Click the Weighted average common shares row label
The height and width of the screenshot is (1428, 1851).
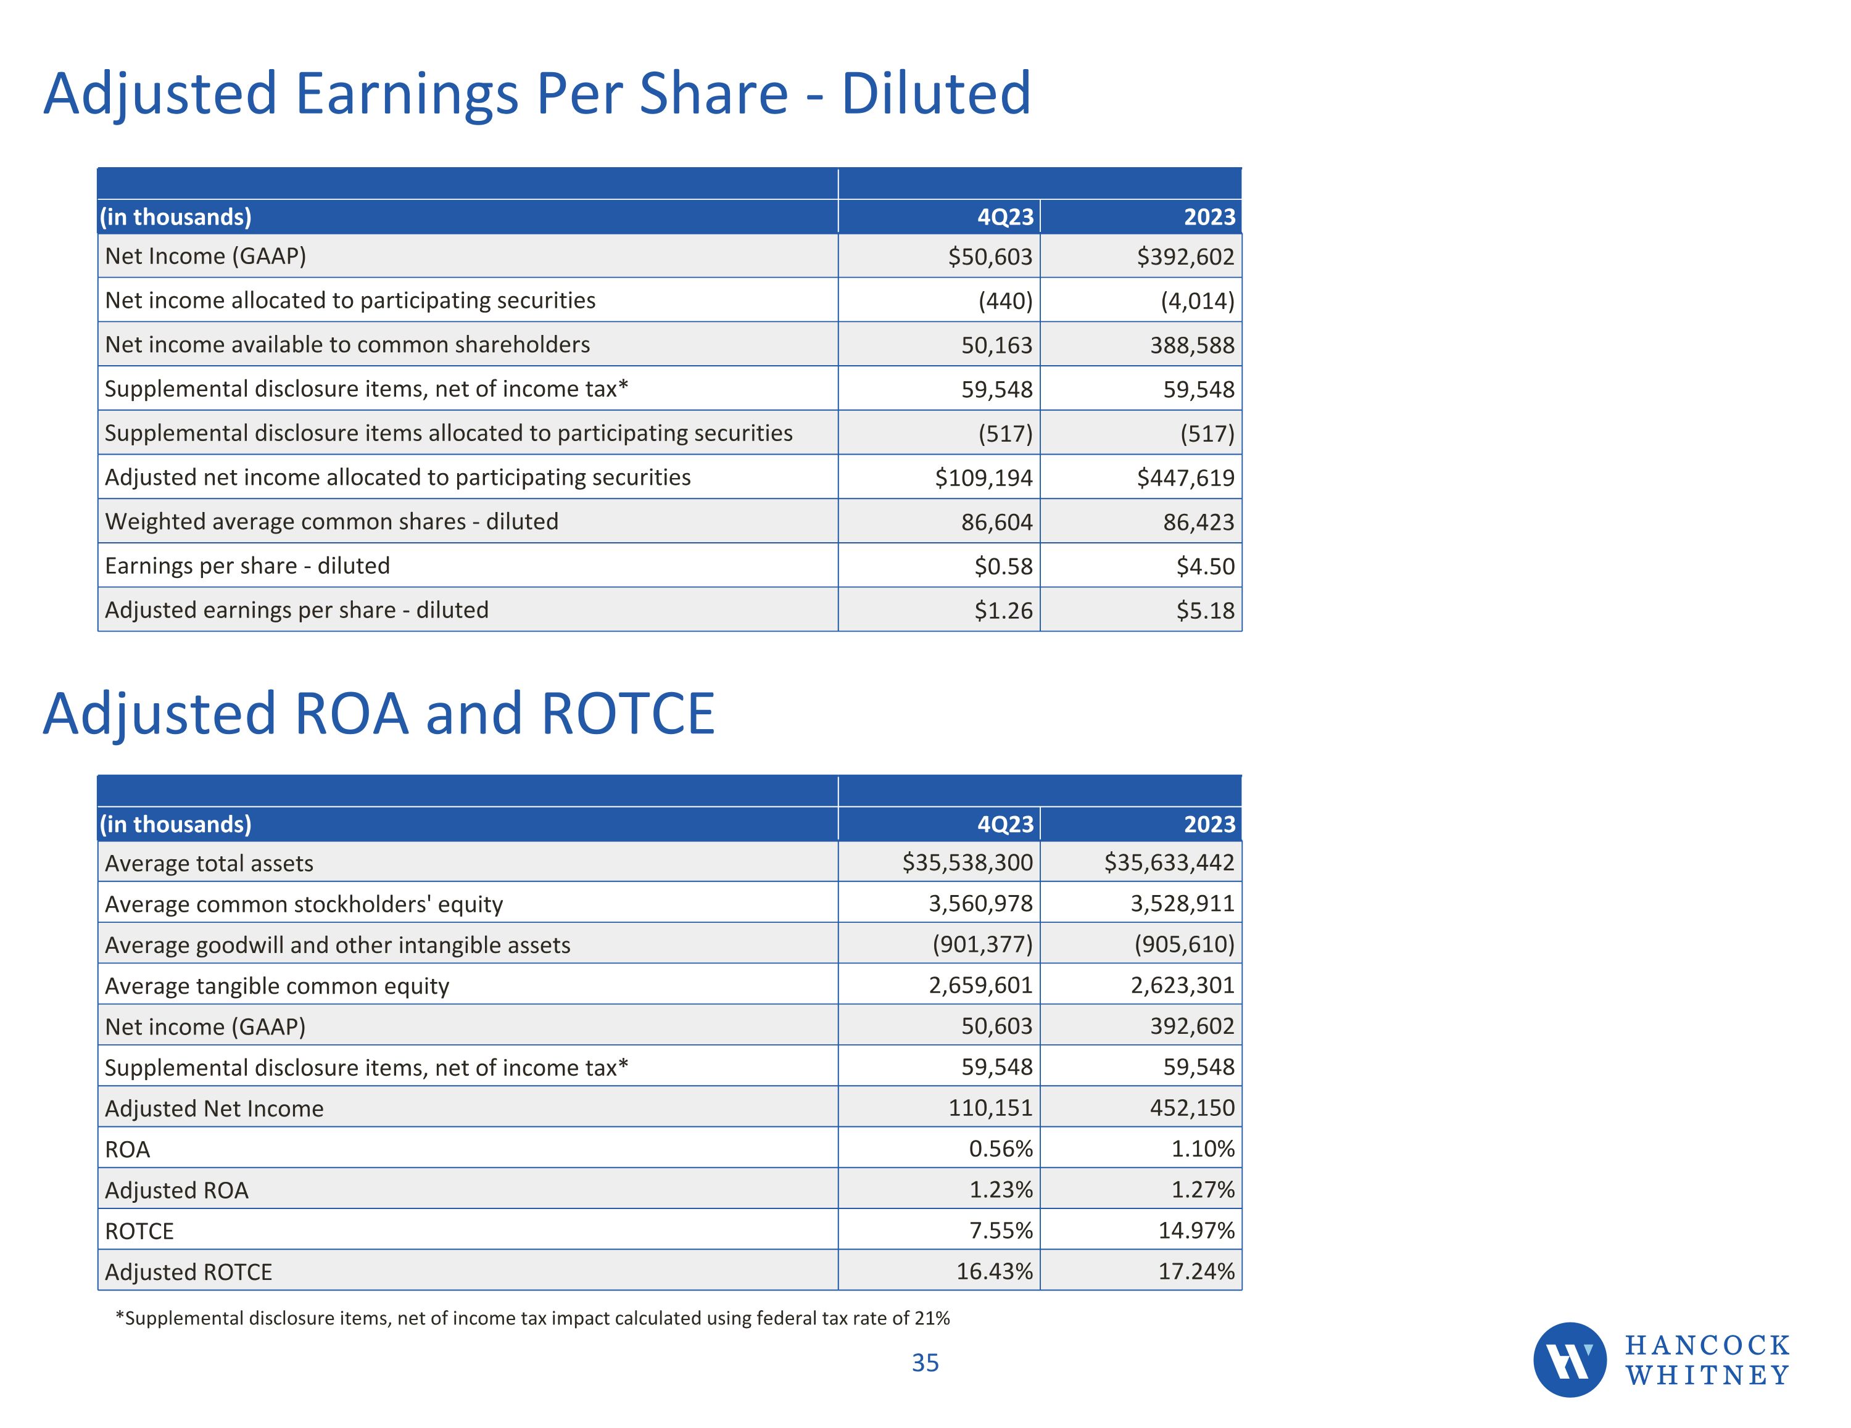pos(331,521)
